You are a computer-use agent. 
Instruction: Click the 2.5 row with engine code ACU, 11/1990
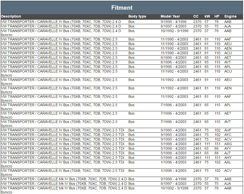pyautogui.click(x=122, y=53)
